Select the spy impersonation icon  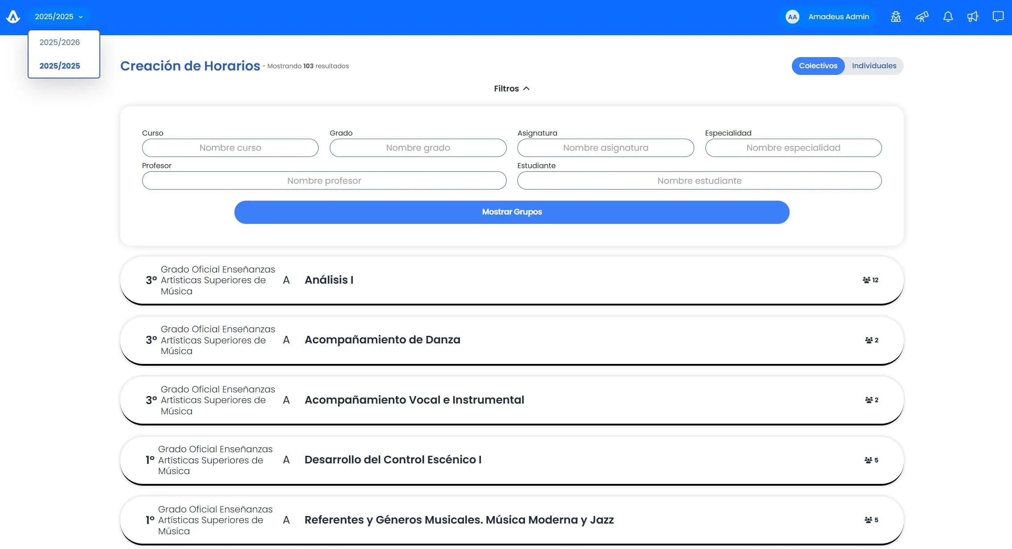pyautogui.click(x=896, y=17)
